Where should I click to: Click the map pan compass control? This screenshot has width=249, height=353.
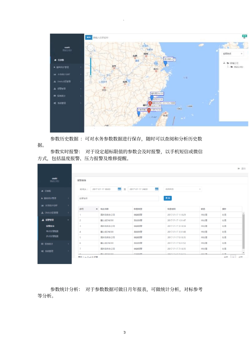(91, 48)
